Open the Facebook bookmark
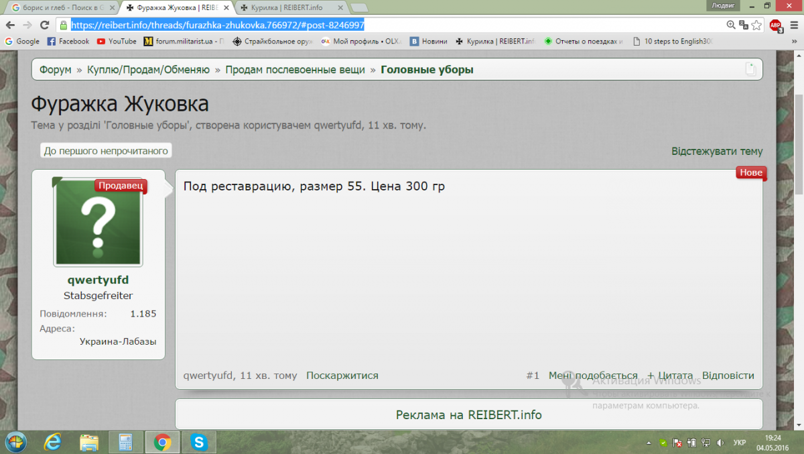This screenshot has height=454, width=804. [68, 41]
